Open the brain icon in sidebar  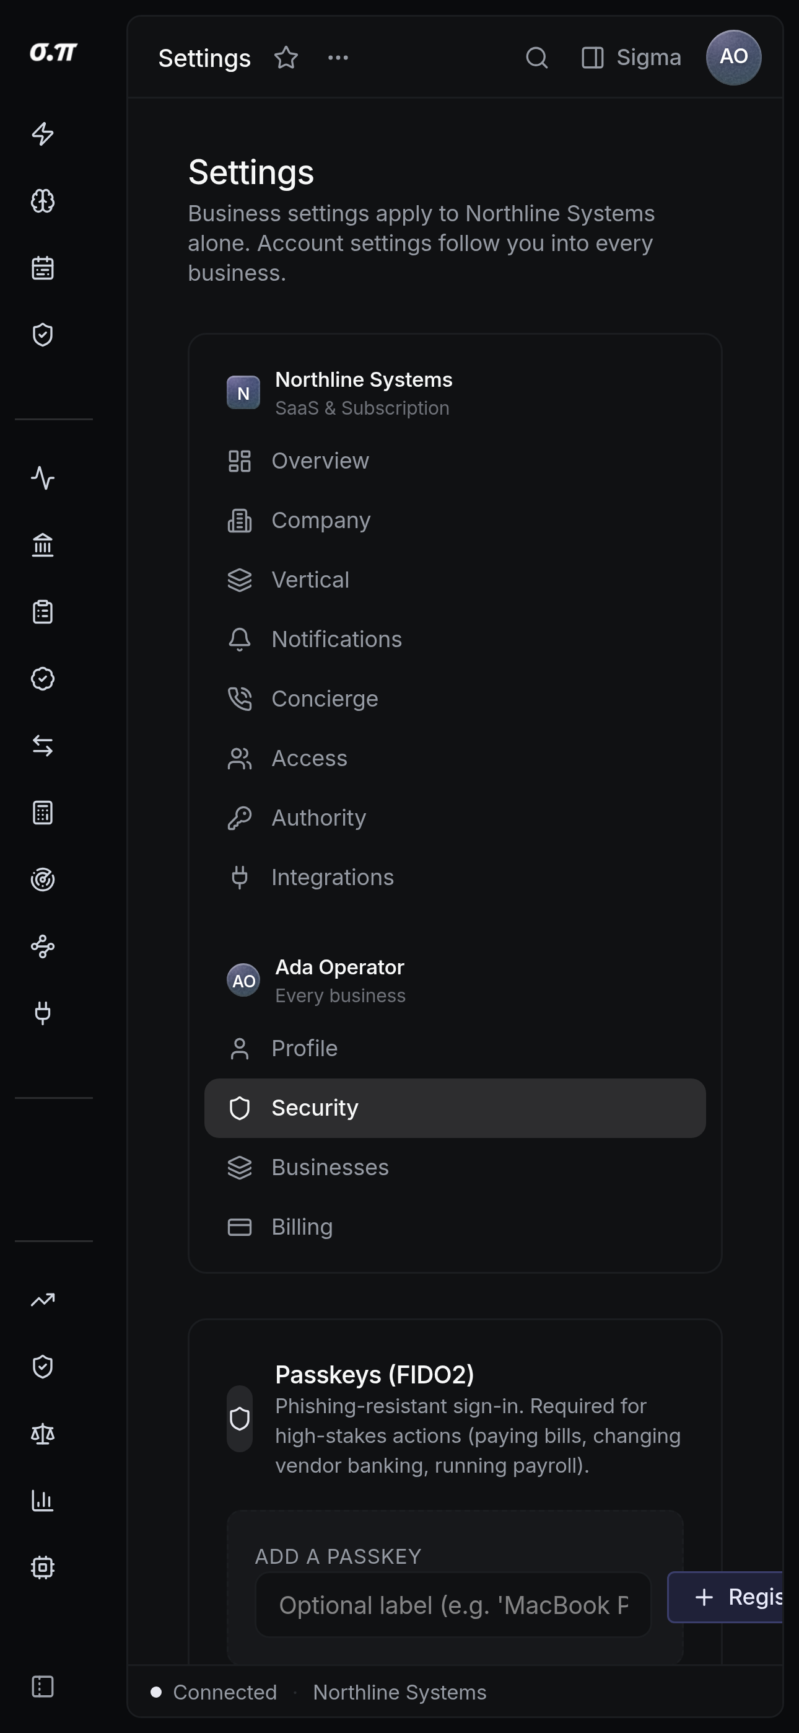click(x=42, y=200)
